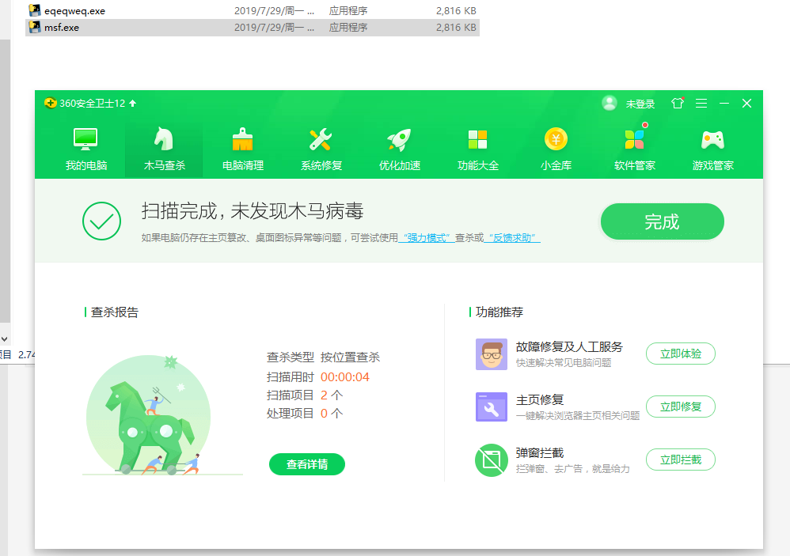Click the 我的电脑 tab label

(86, 165)
